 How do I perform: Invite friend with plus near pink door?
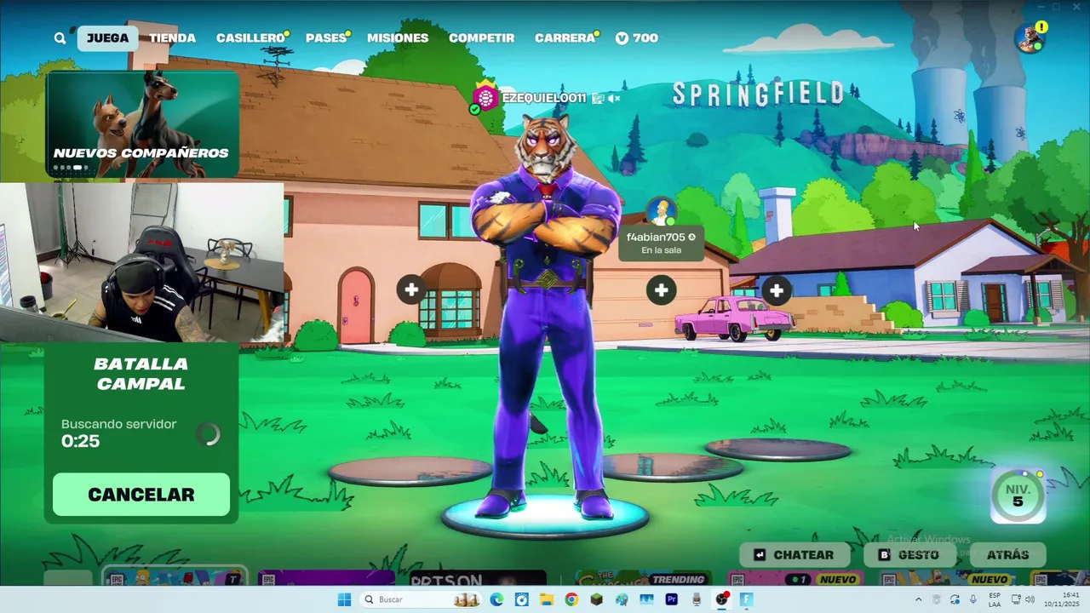coord(411,290)
